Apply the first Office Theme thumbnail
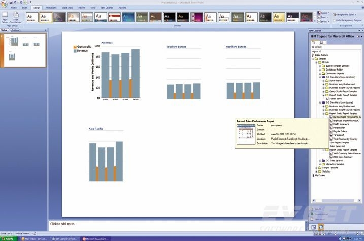 (x=32, y=17)
